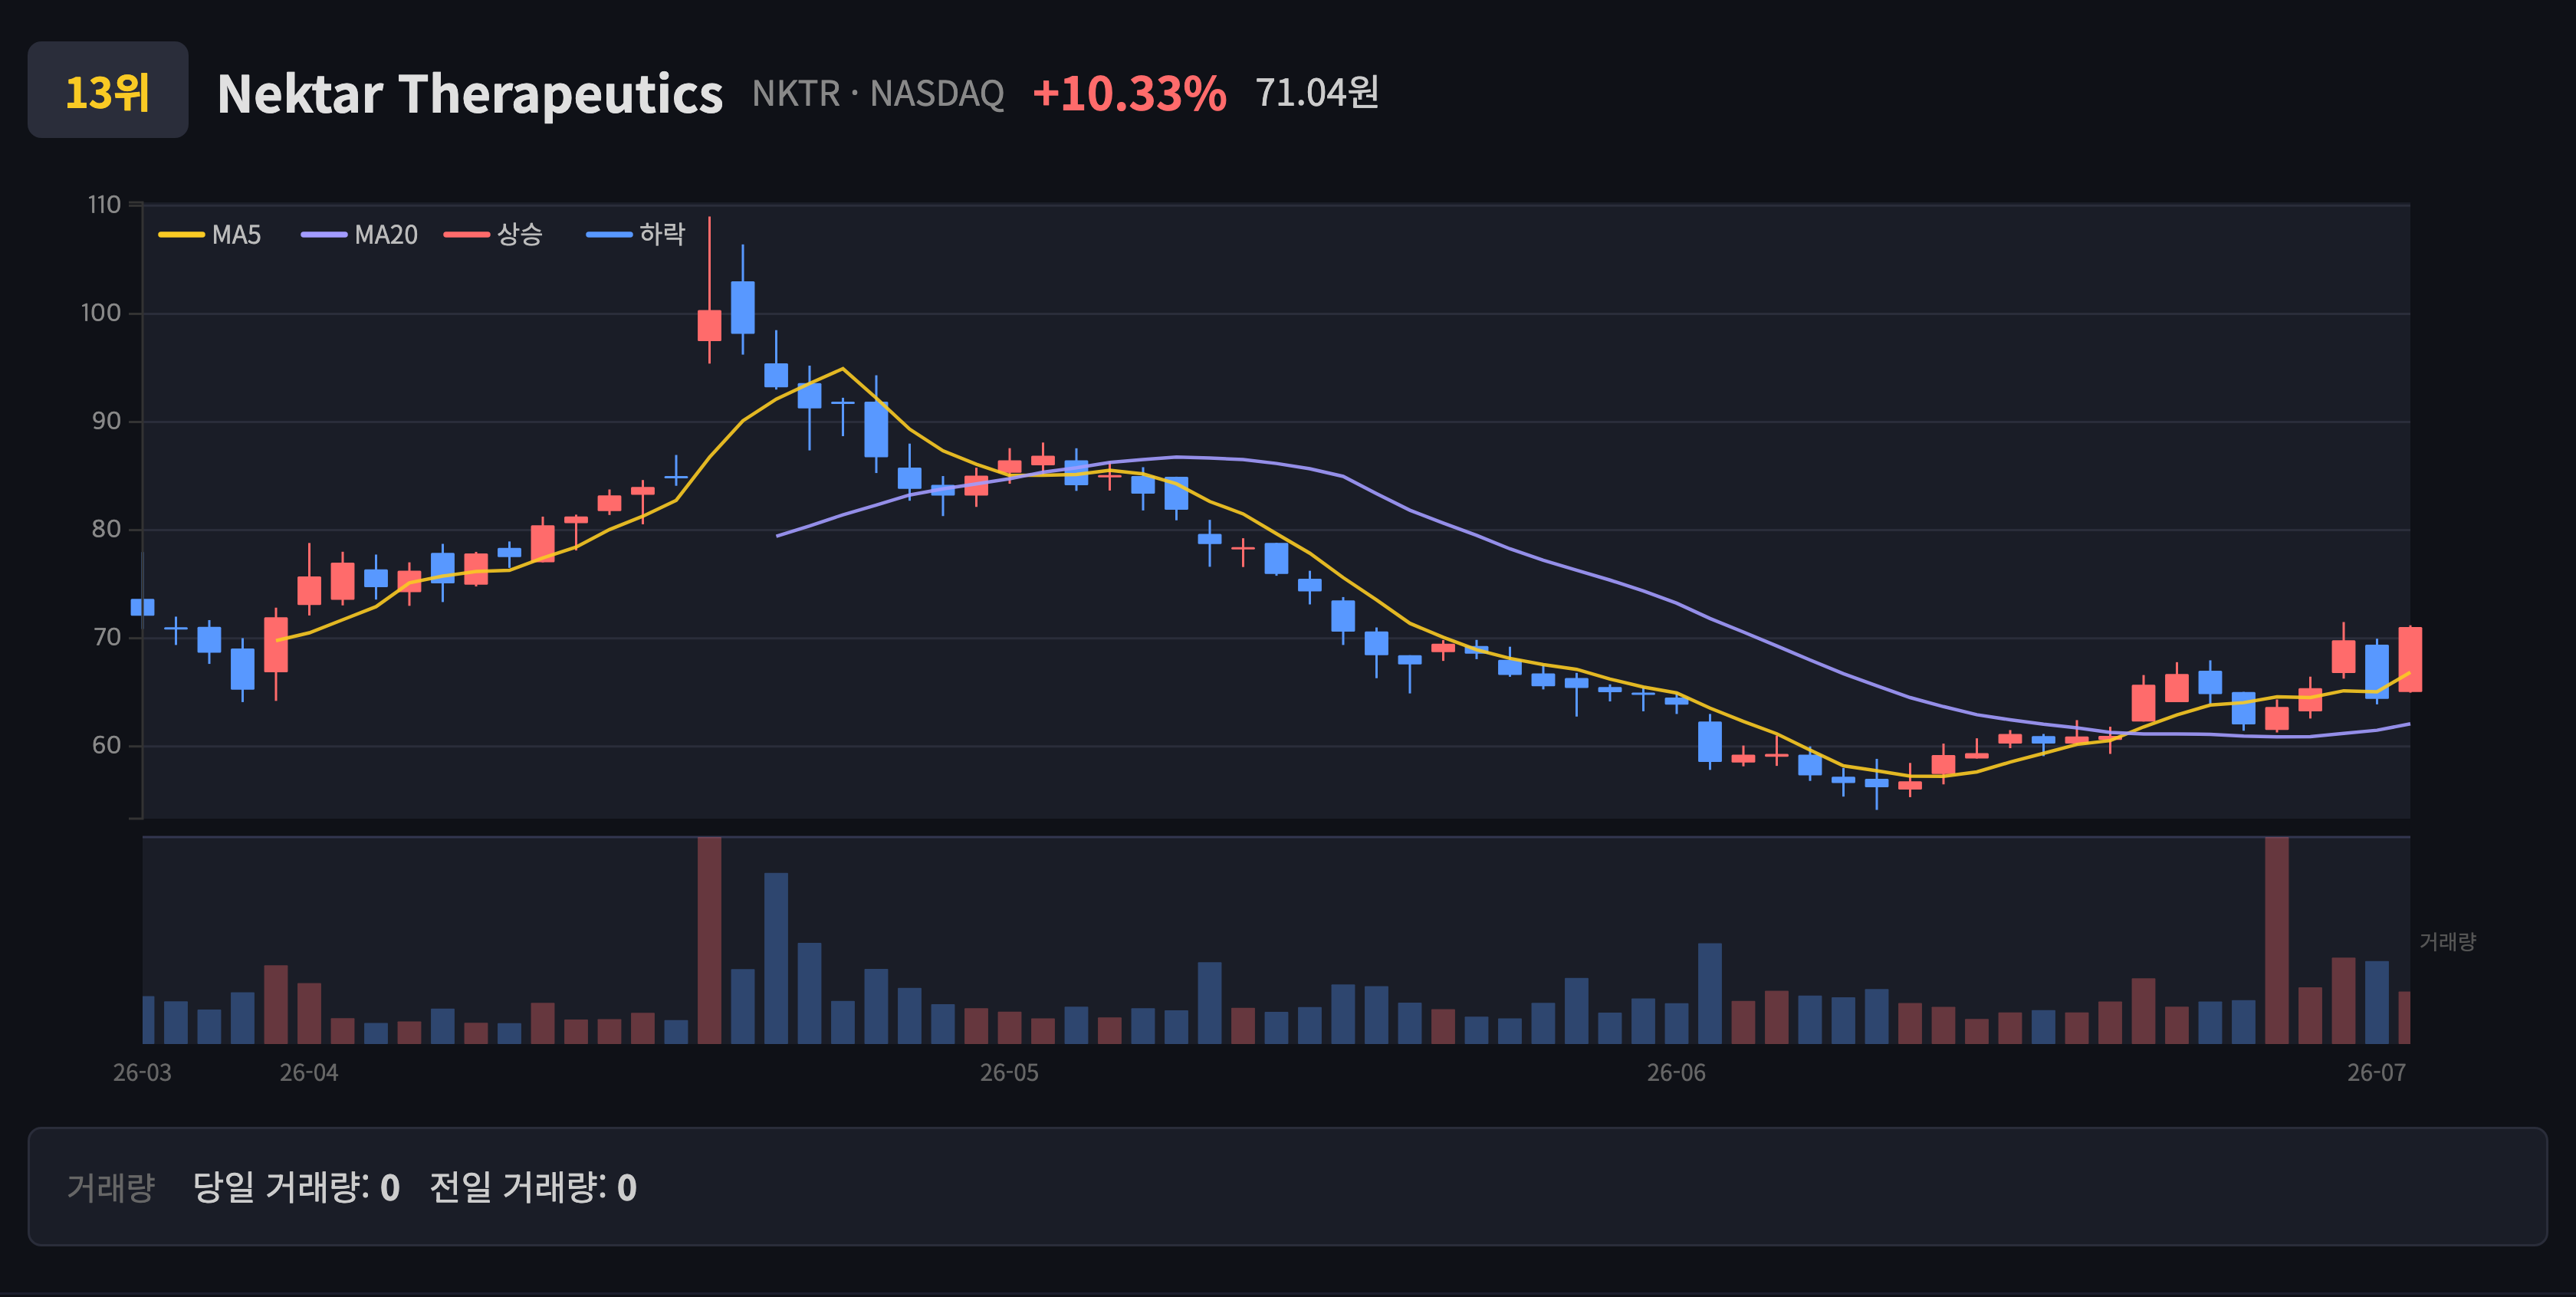The width and height of the screenshot is (2576, 1297).
Task: Click the 전일 거래량: 0 value
Action: pos(533,1187)
